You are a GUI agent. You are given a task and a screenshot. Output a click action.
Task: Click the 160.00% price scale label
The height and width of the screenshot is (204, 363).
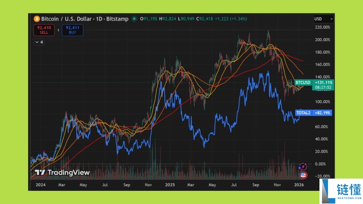point(322,64)
